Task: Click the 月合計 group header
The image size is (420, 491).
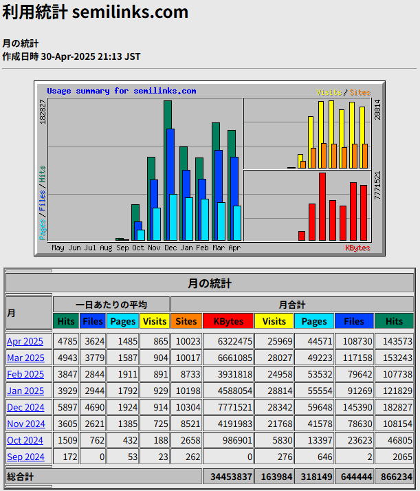Action: [x=292, y=305]
